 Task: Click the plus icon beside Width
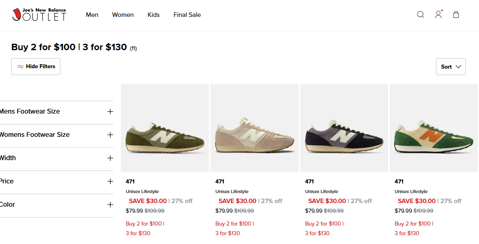[110, 158]
